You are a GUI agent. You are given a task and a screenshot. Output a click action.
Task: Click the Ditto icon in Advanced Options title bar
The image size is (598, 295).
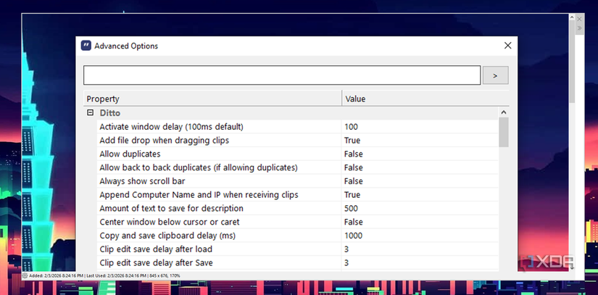click(86, 46)
